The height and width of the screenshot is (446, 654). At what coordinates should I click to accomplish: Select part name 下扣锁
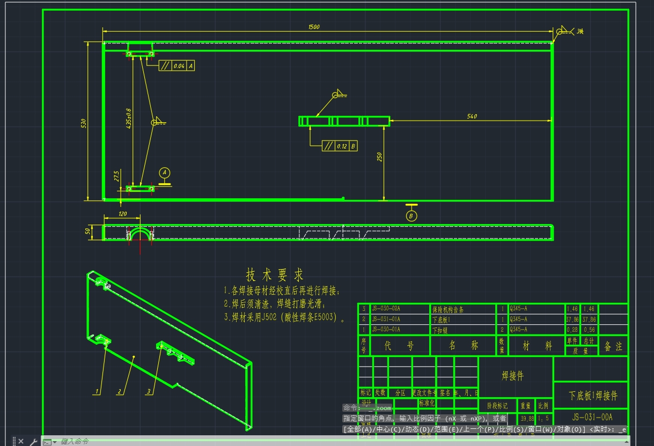(x=440, y=330)
